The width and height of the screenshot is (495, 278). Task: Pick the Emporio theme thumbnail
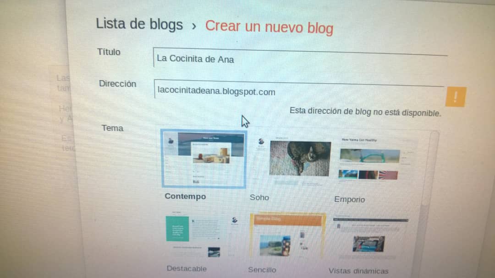(x=375, y=161)
